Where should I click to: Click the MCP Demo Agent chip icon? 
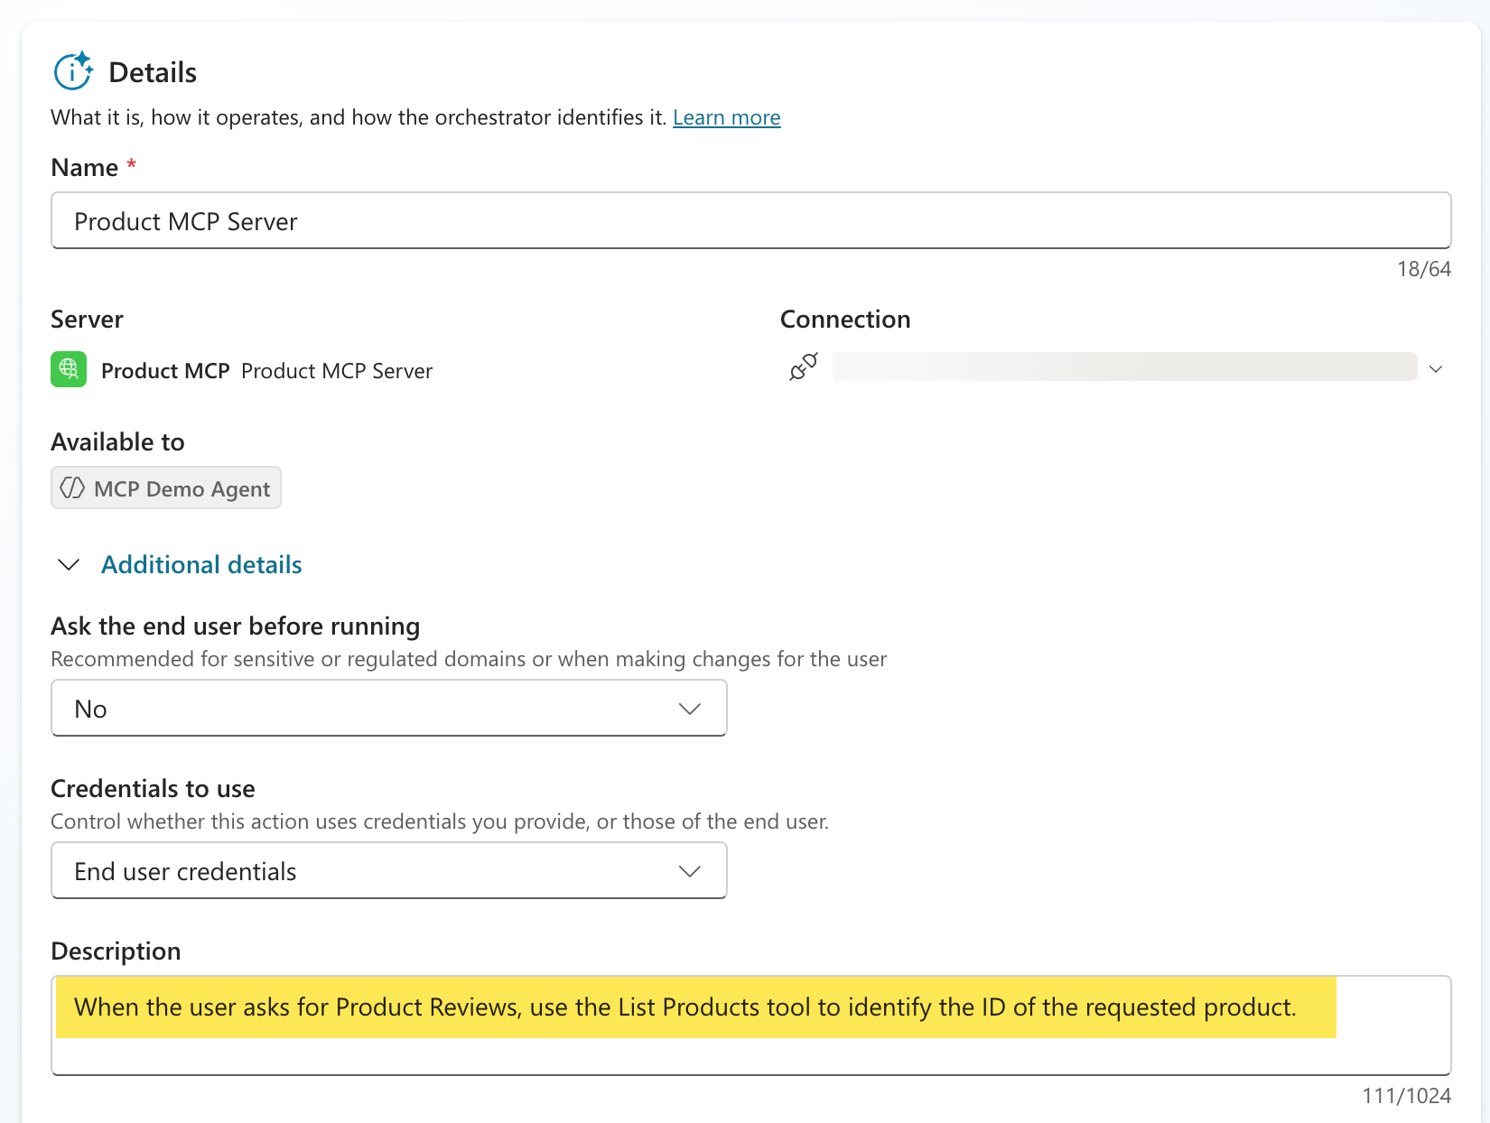pyautogui.click(x=72, y=488)
